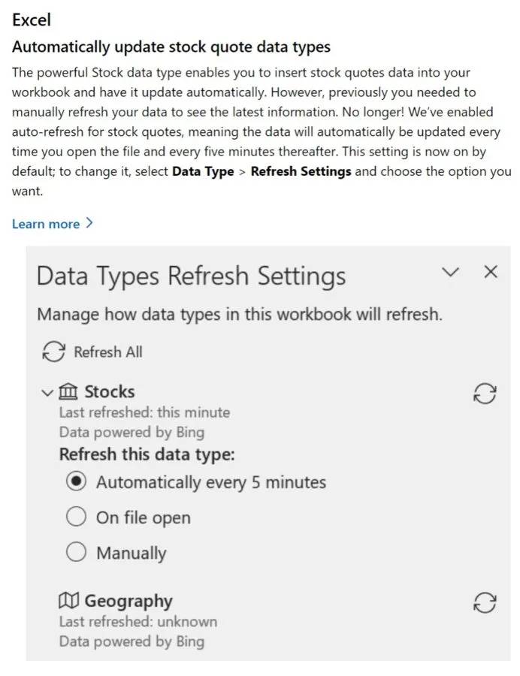Click the Stocks data type bank icon
520x676 pixels.
[68, 391]
